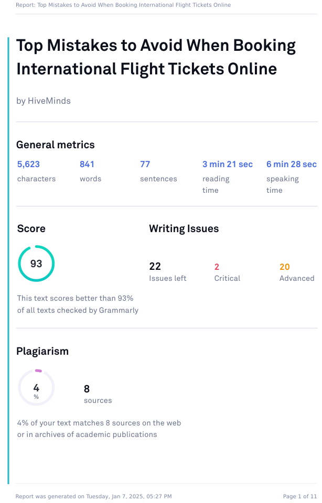
Task: Click the 93 score circular gauge
Action: (x=36, y=264)
